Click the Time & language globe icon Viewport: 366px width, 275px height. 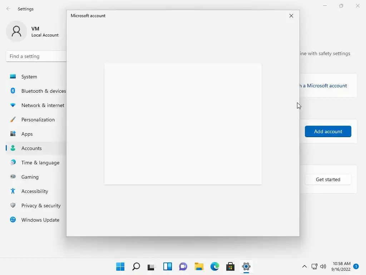[x=13, y=162]
